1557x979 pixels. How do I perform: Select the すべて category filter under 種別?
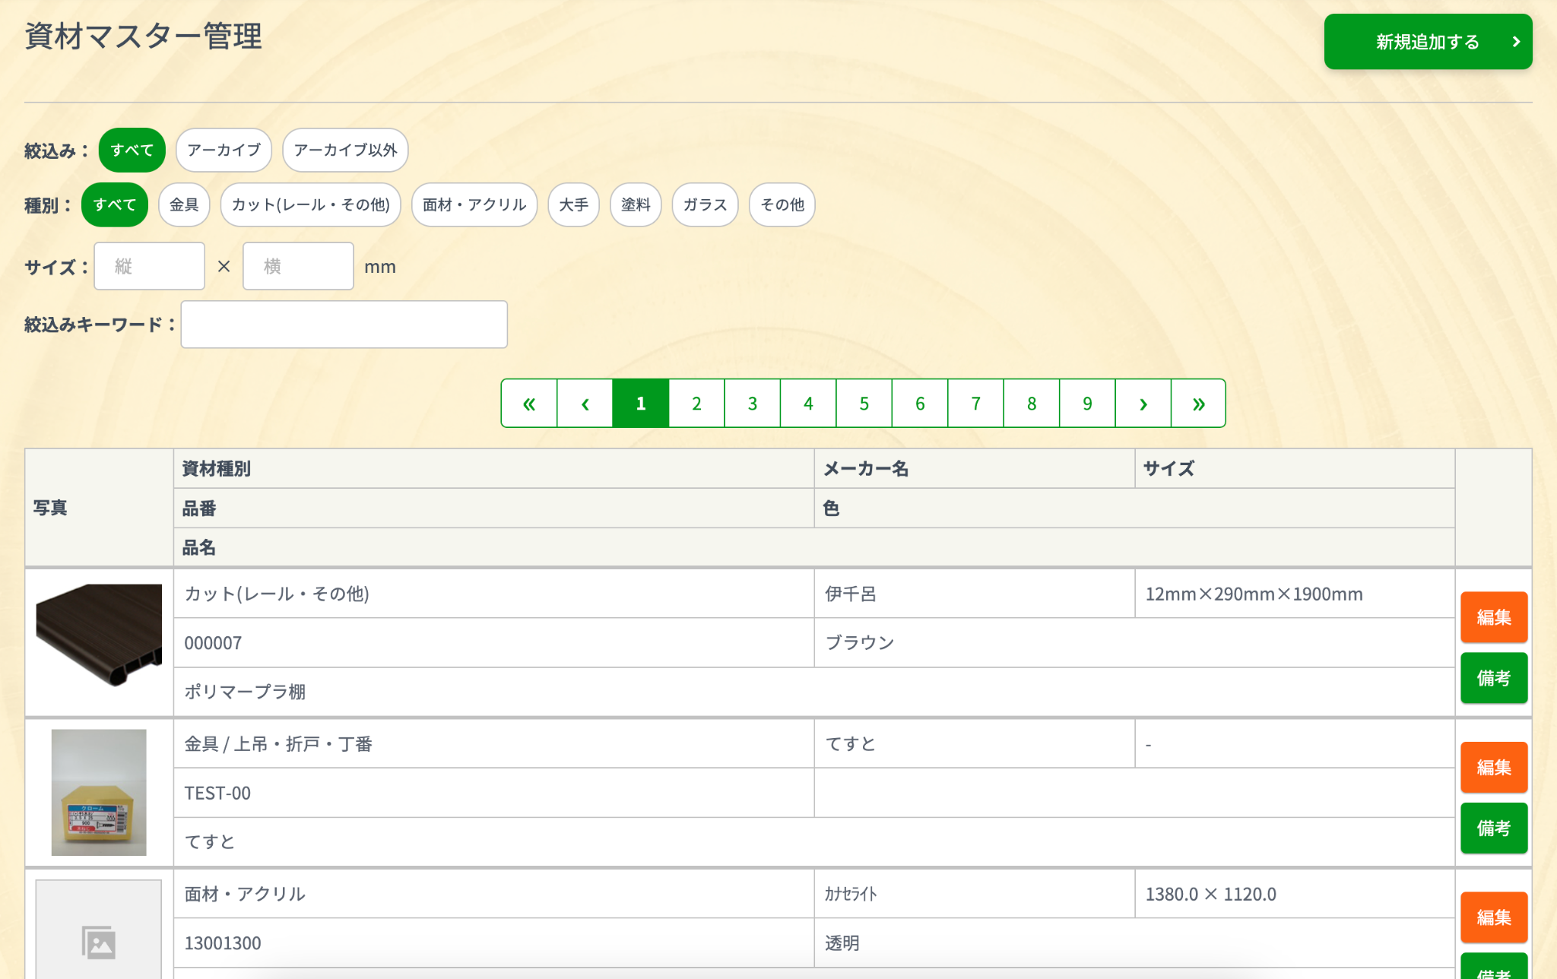click(x=115, y=205)
